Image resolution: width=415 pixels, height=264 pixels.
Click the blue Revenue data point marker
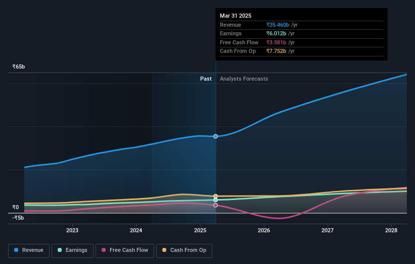point(216,137)
